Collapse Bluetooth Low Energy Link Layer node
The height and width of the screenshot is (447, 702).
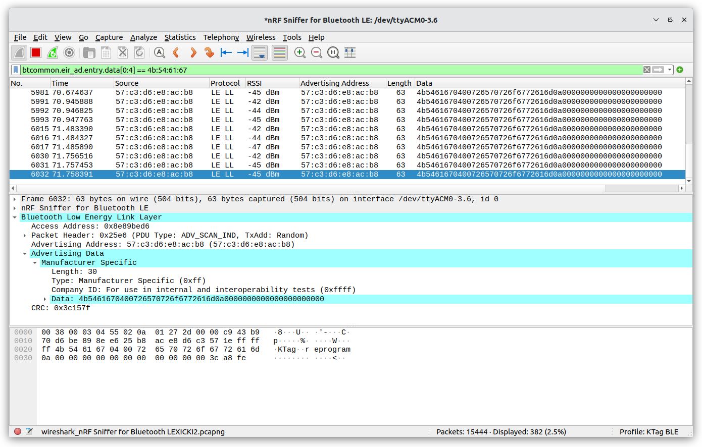[x=15, y=217]
